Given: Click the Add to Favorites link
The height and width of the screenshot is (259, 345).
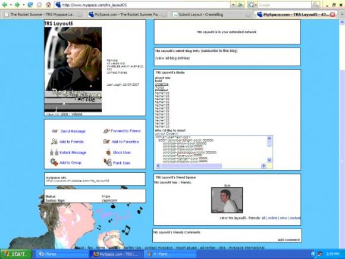Looking at the screenshot, I should (125, 142).
